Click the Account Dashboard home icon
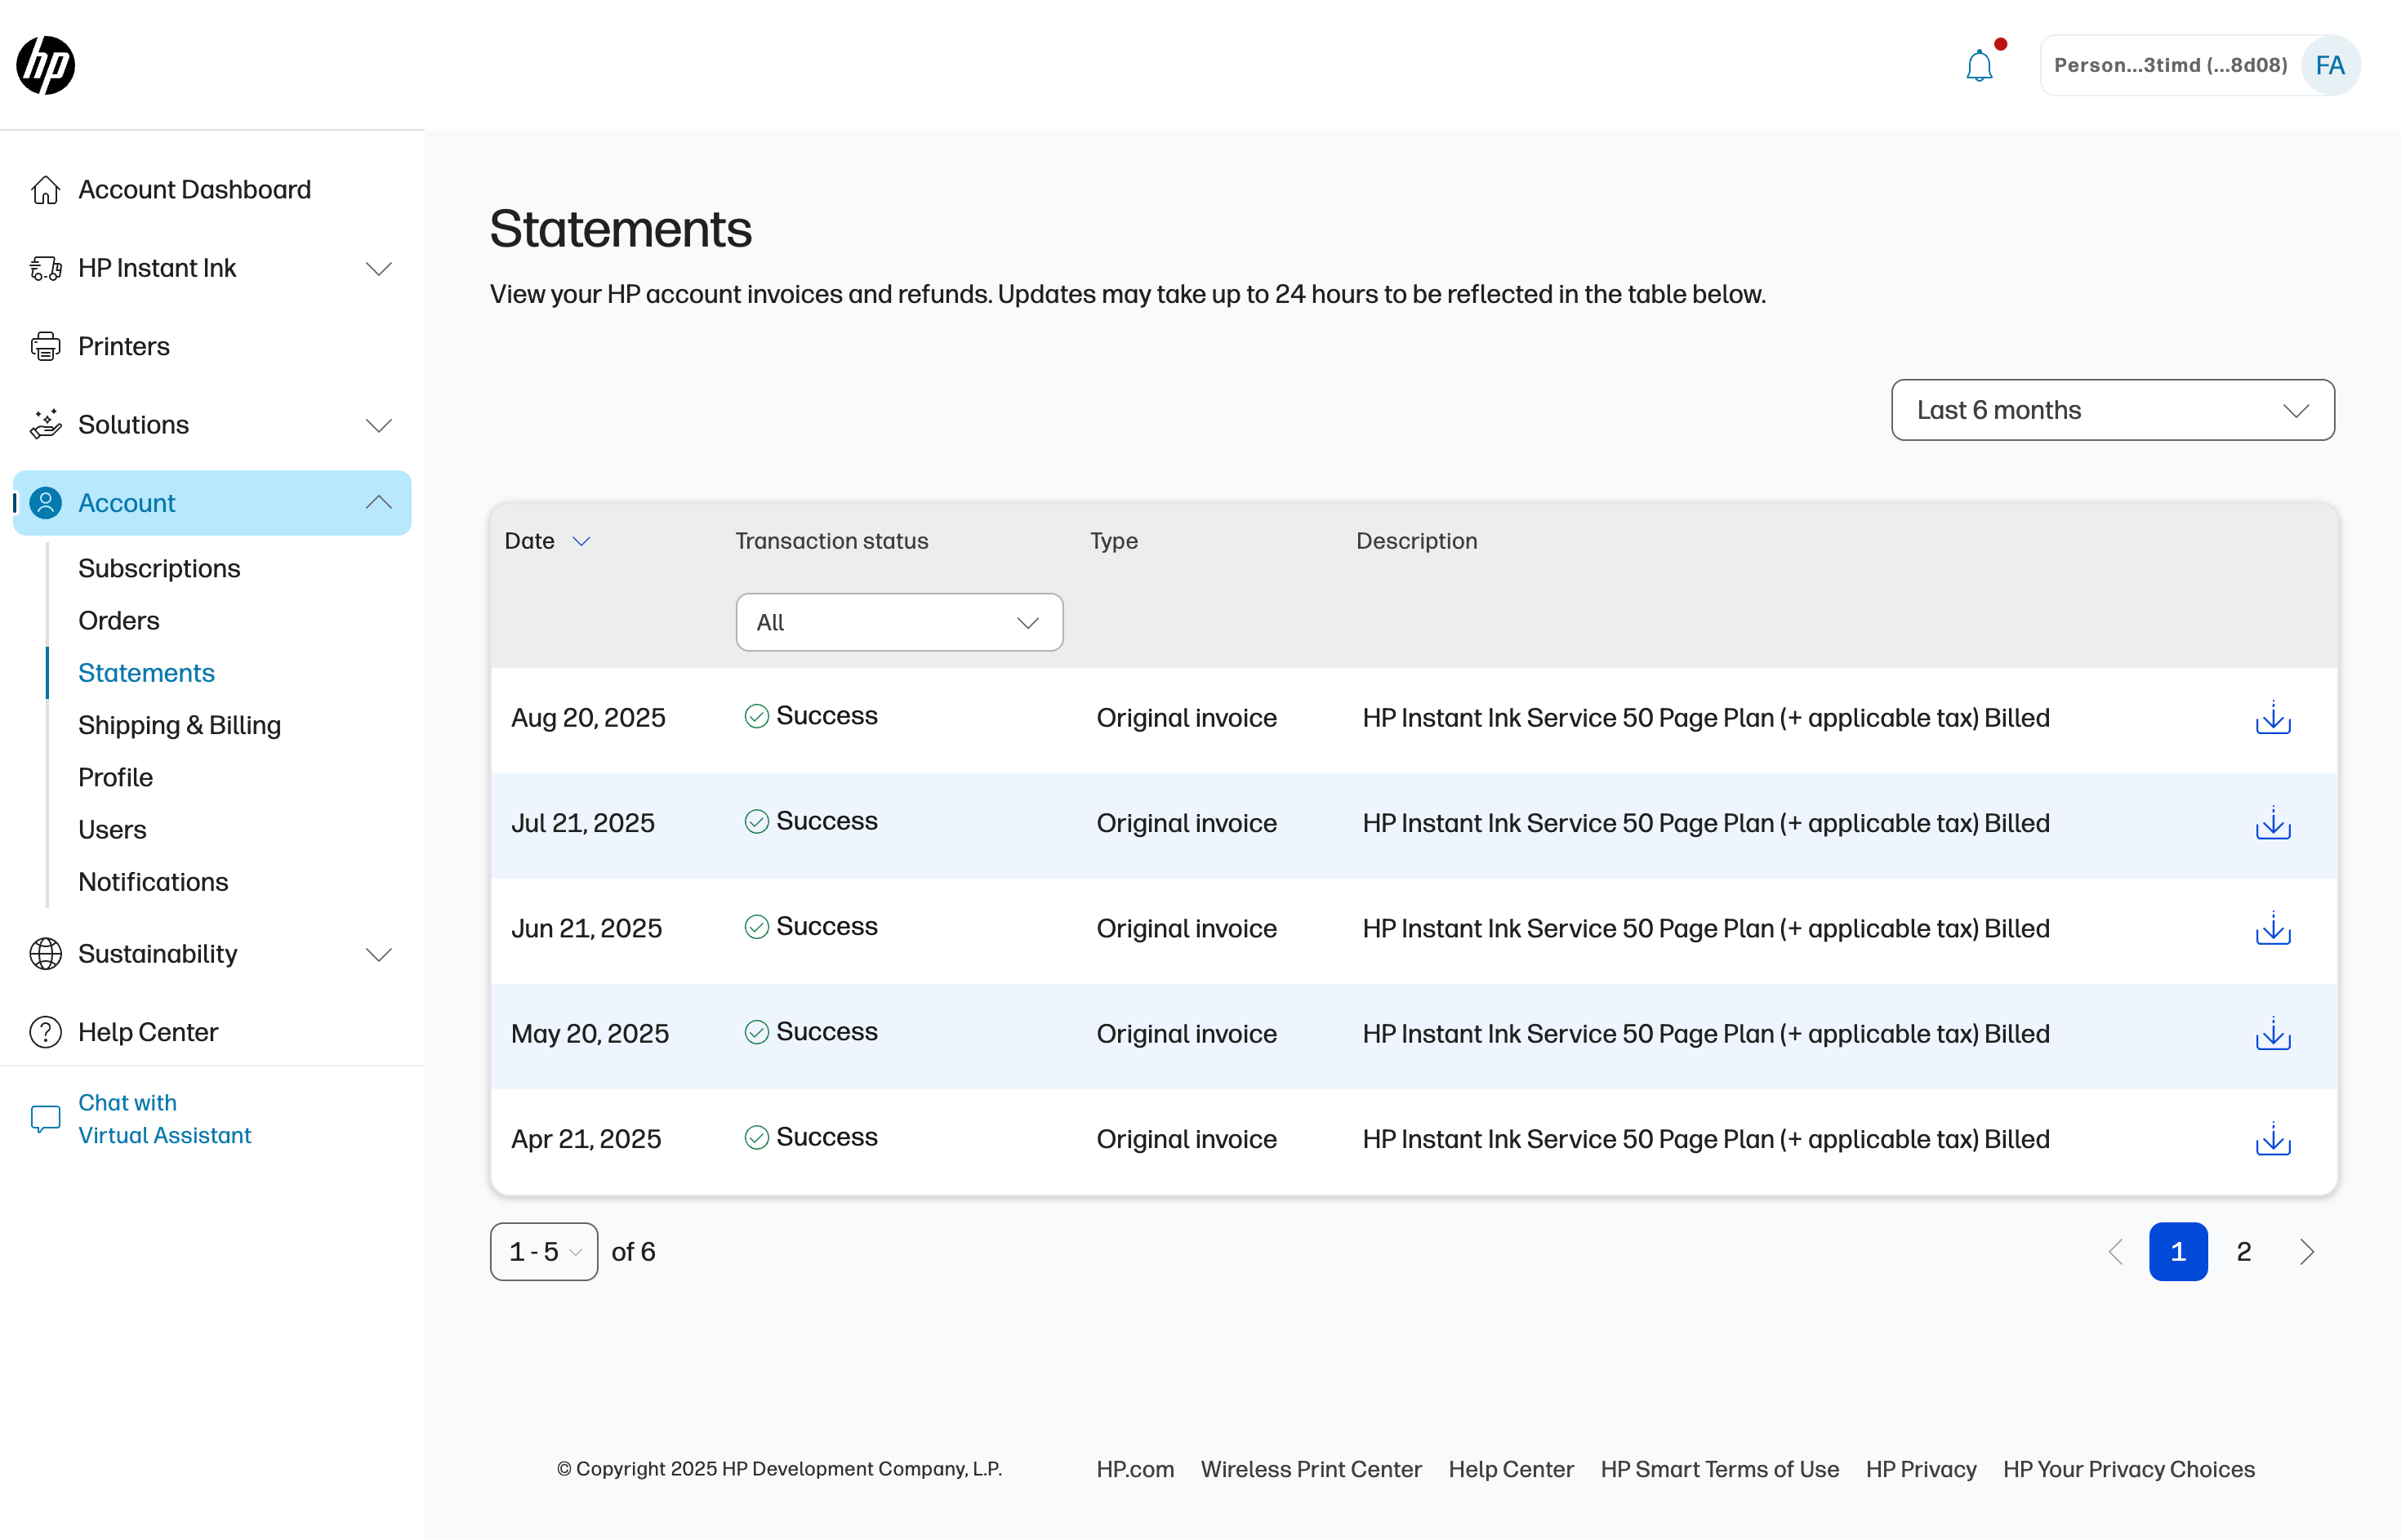This screenshot has width=2401, height=1540. tap(45, 190)
